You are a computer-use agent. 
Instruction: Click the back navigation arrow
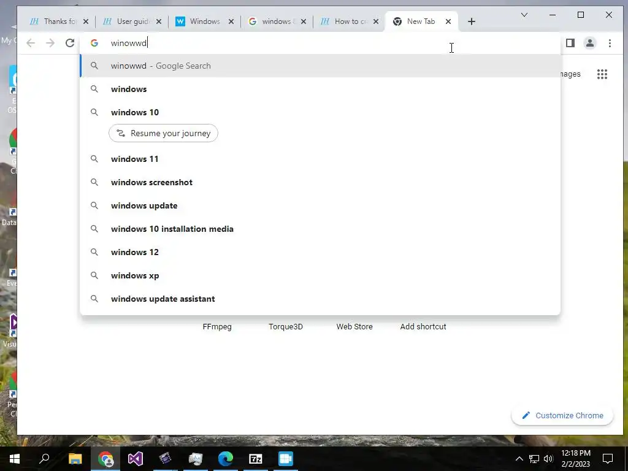click(x=31, y=43)
